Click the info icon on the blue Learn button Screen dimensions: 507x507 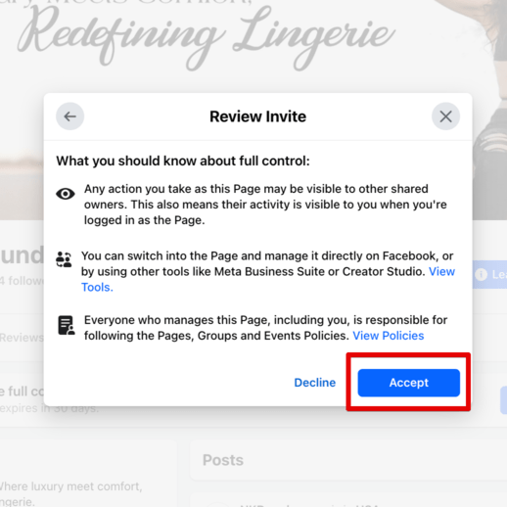pos(481,274)
